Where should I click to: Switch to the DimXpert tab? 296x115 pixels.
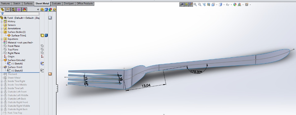coord(69,4)
